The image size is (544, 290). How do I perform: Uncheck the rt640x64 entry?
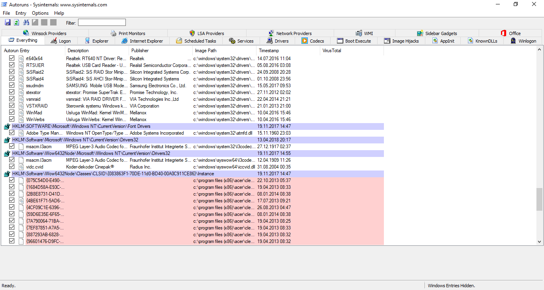(x=12, y=59)
